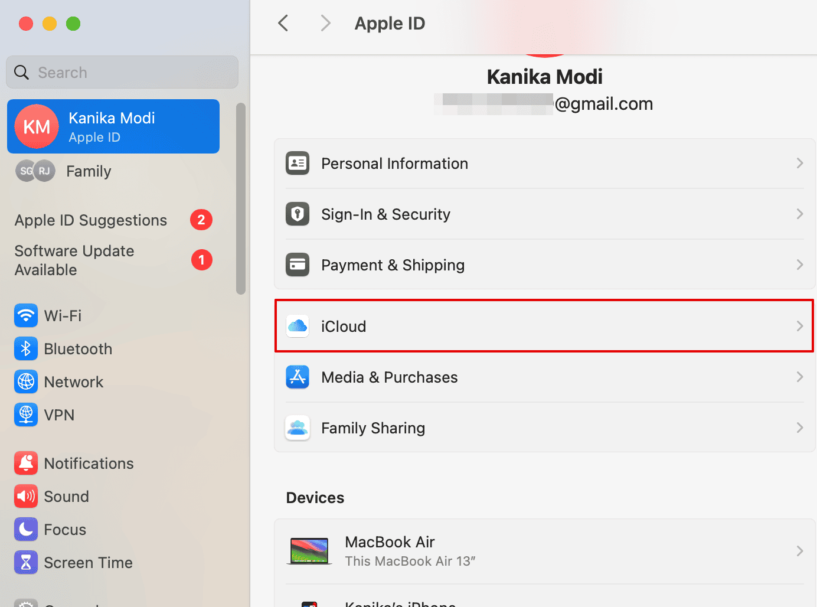Select Kanika Modi Apple ID sidebar item
The height and width of the screenshot is (607, 817).
pos(113,127)
